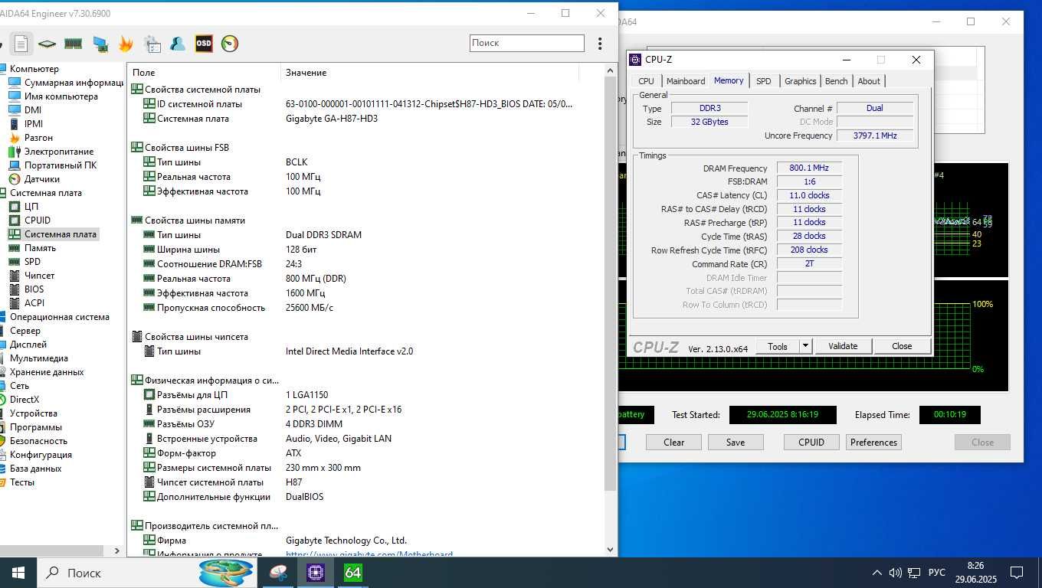
Task: Click the green 64 AIDA64 taskbar icon
Action: 352,573
